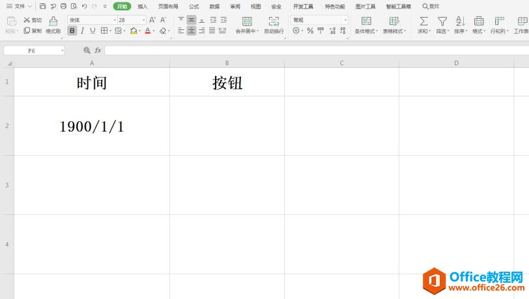The height and width of the screenshot is (299, 529).
Task: Open the number format dropdown (常规)
Action: click(345, 20)
